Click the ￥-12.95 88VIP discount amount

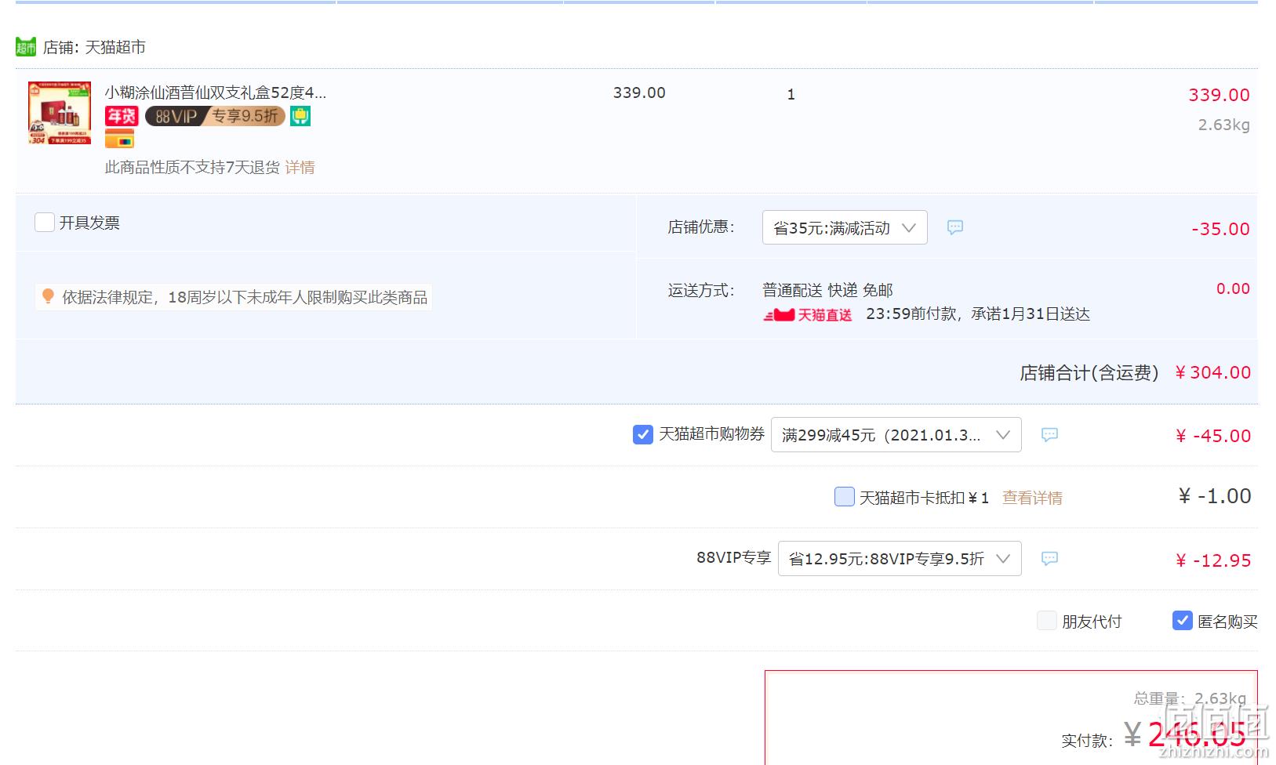pyautogui.click(x=1212, y=560)
